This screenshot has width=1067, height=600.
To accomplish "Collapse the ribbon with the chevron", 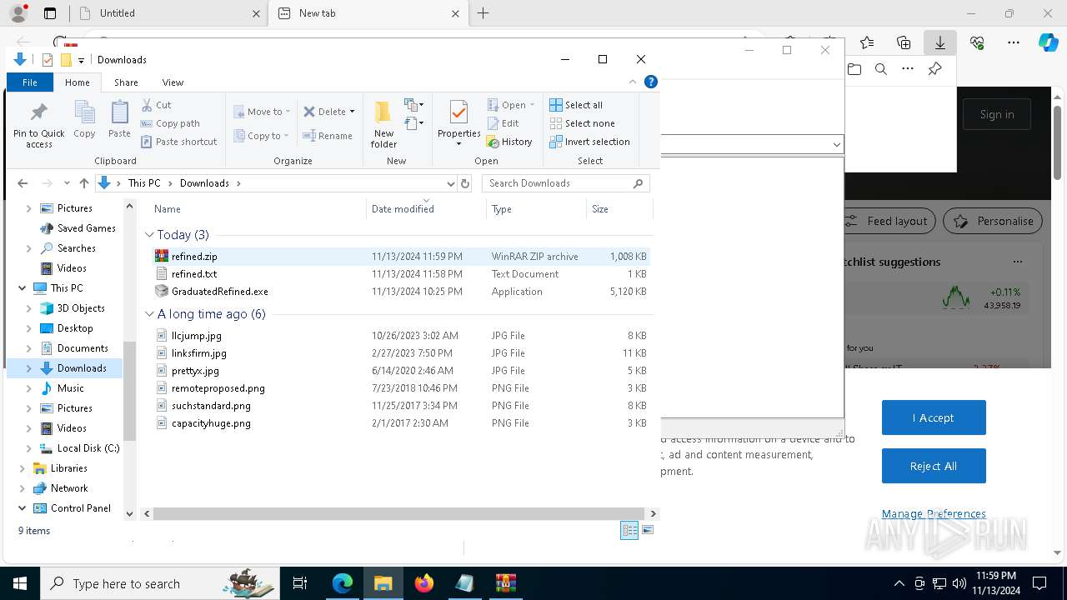I will pos(633,82).
